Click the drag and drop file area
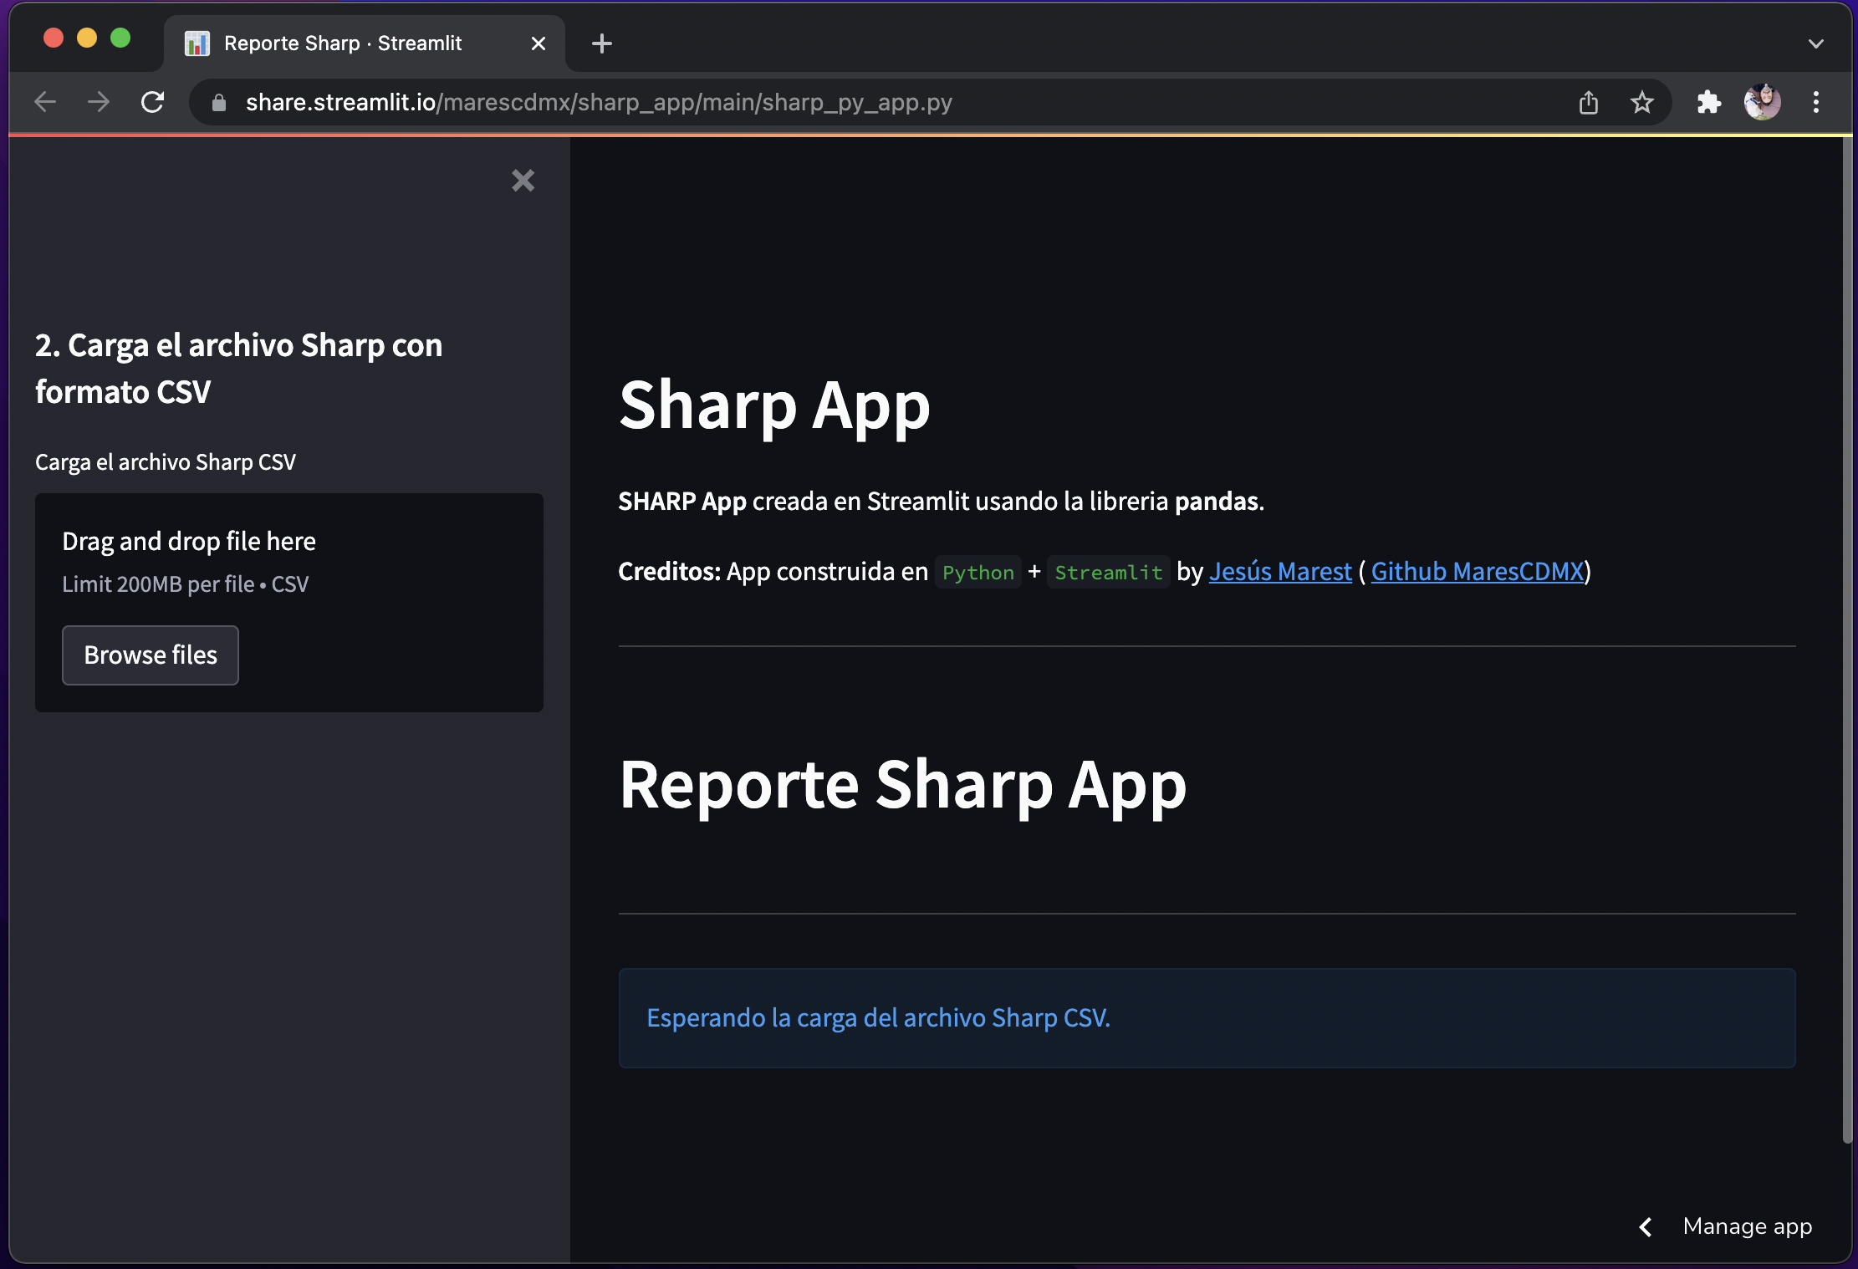The height and width of the screenshot is (1269, 1858). coord(289,603)
